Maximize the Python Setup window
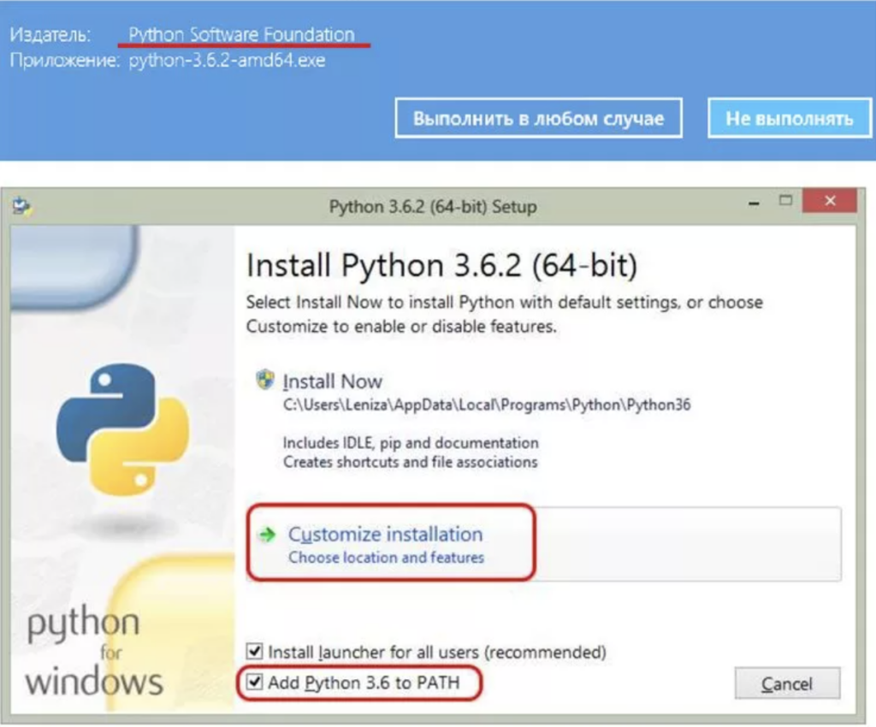Image resolution: width=876 pixels, height=727 pixels. click(x=785, y=200)
